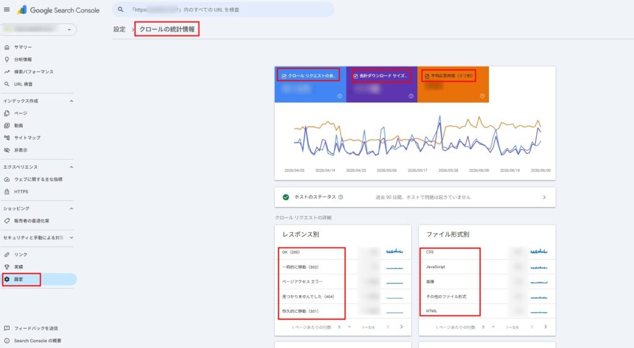The width and height of the screenshot is (634, 348).
Task: Click the Google Search Console logo
Action: [x=58, y=10]
